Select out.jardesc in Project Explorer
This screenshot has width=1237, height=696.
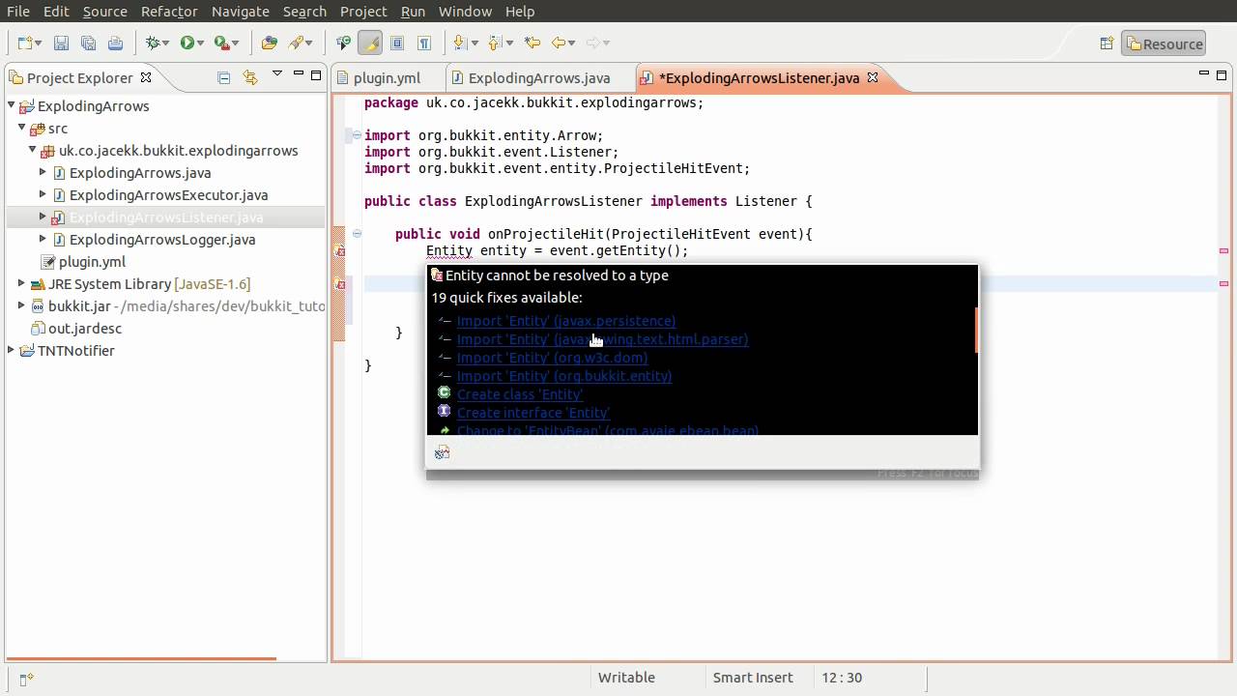coord(85,328)
